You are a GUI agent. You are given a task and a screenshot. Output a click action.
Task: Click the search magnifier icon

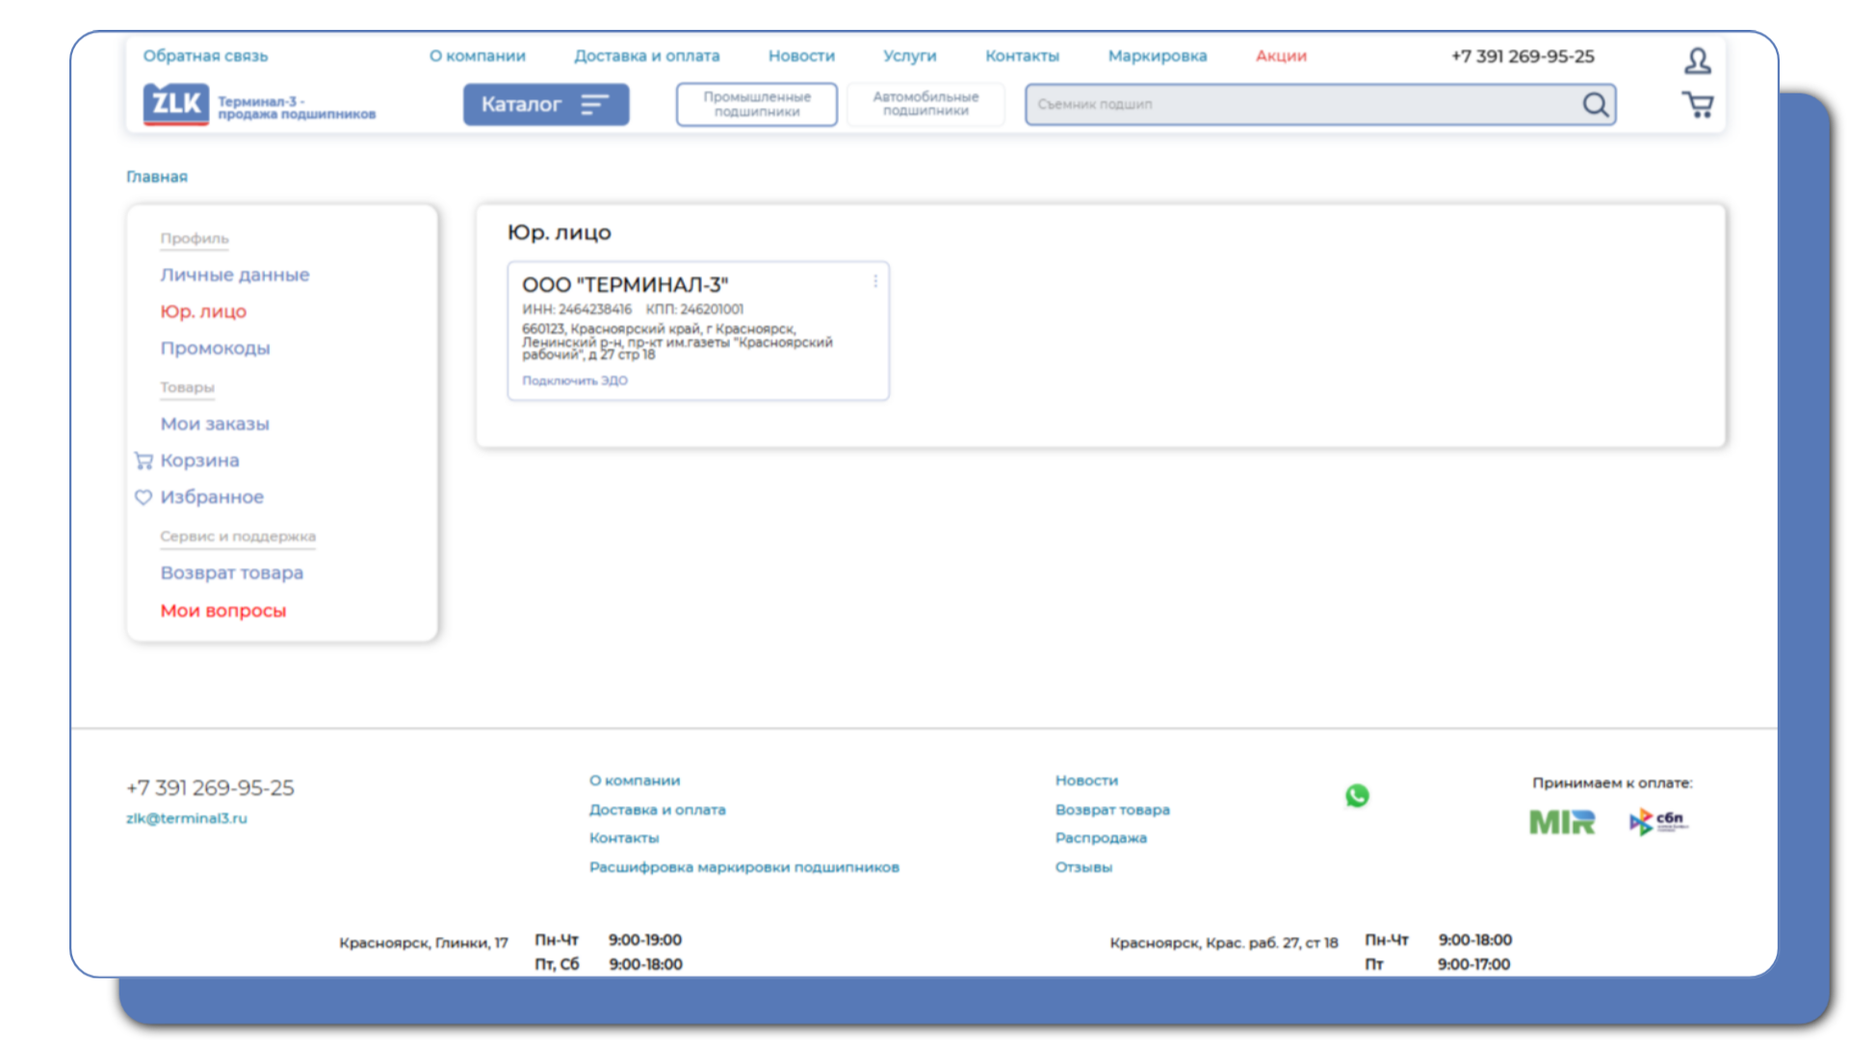coord(1595,105)
